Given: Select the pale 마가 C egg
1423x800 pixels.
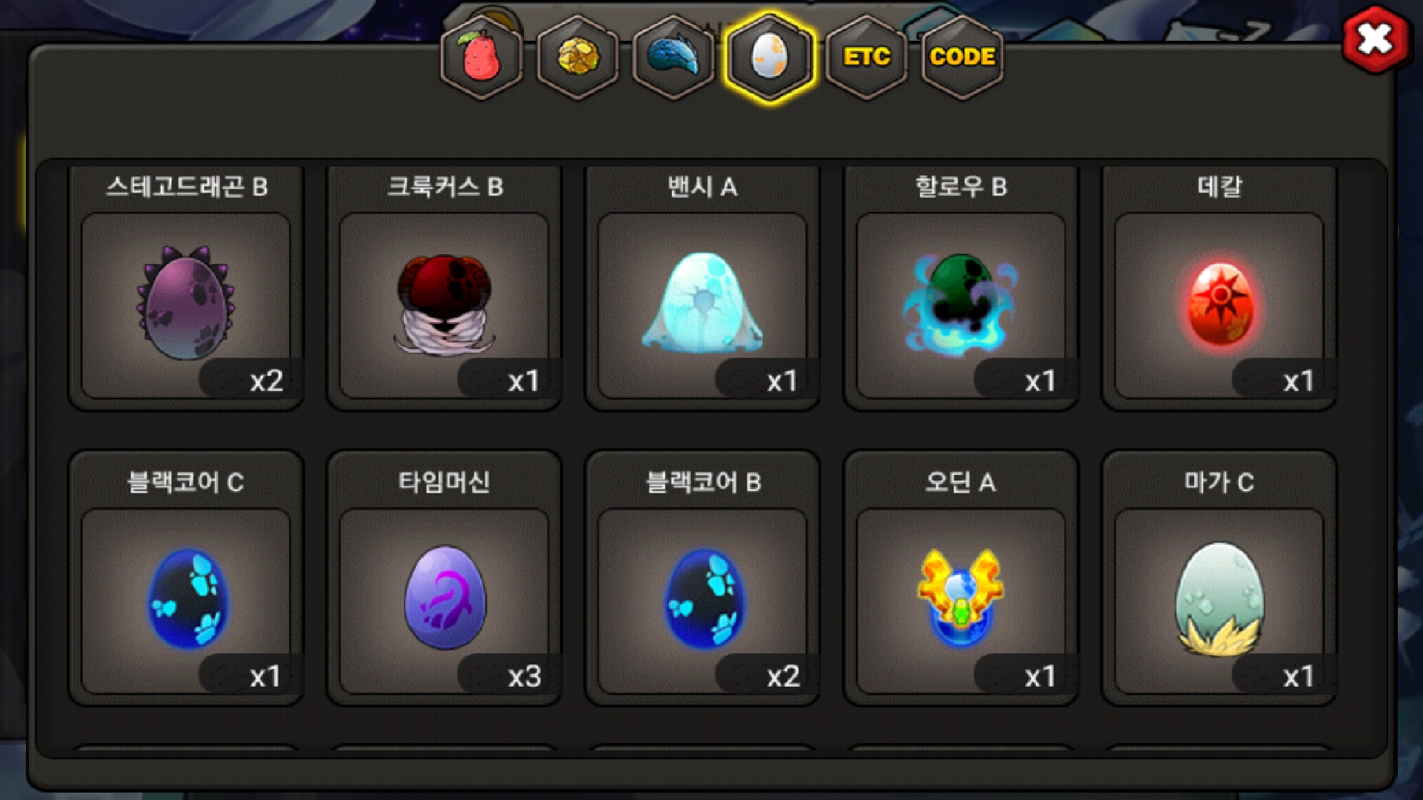Looking at the screenshot, I should click(x=1219, y=601).
